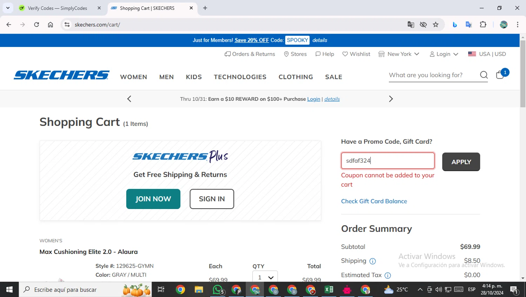The image size is (526, 297).
Task: Change country via USA | USD selector
Action: click(487, 54)
